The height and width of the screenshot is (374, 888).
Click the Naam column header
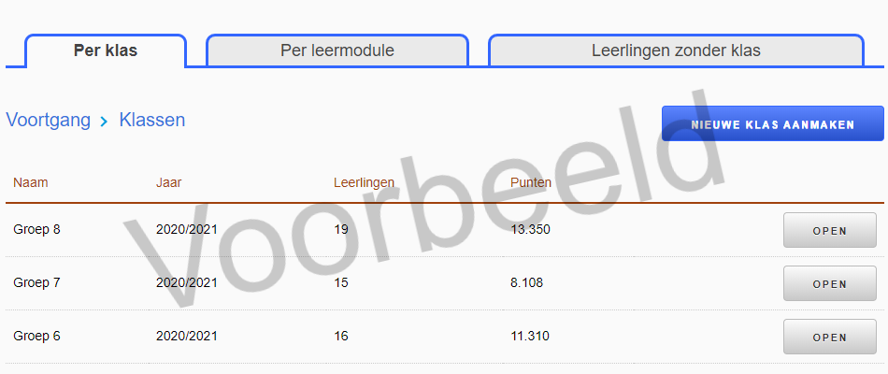click(31, 182)
